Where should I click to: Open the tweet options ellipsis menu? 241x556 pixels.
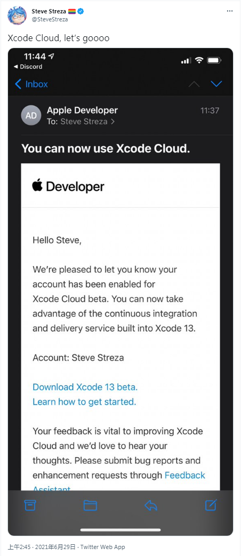tap(230, 11)
